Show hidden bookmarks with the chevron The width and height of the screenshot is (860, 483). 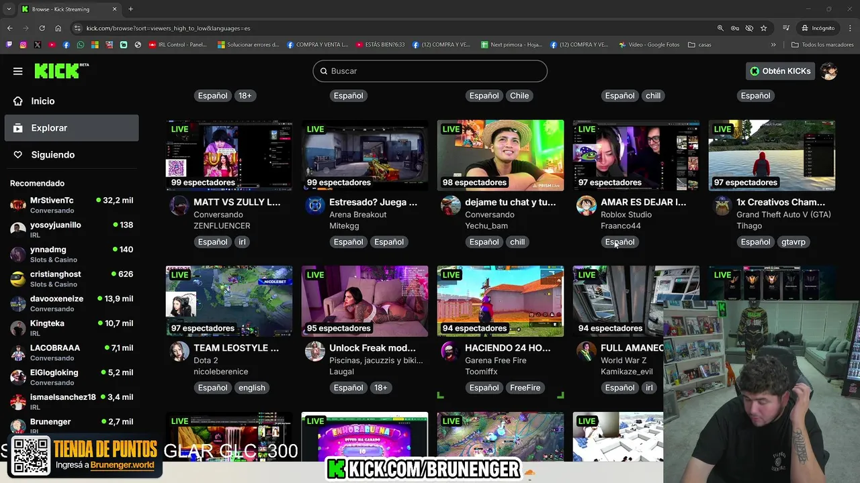click(773, 45)
